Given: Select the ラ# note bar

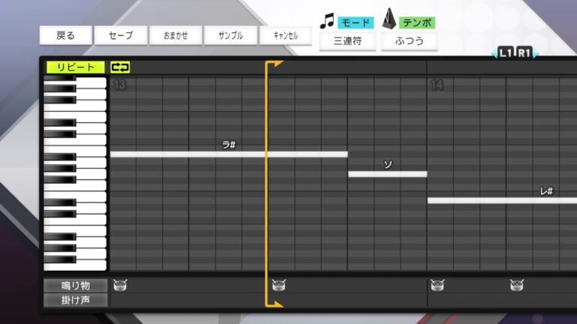Looking at the screenshot, I should click(x=228, y=154).
